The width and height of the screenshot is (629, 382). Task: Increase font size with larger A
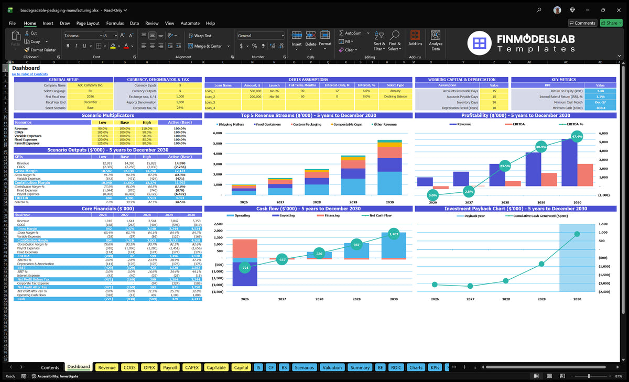coord(123,36)
